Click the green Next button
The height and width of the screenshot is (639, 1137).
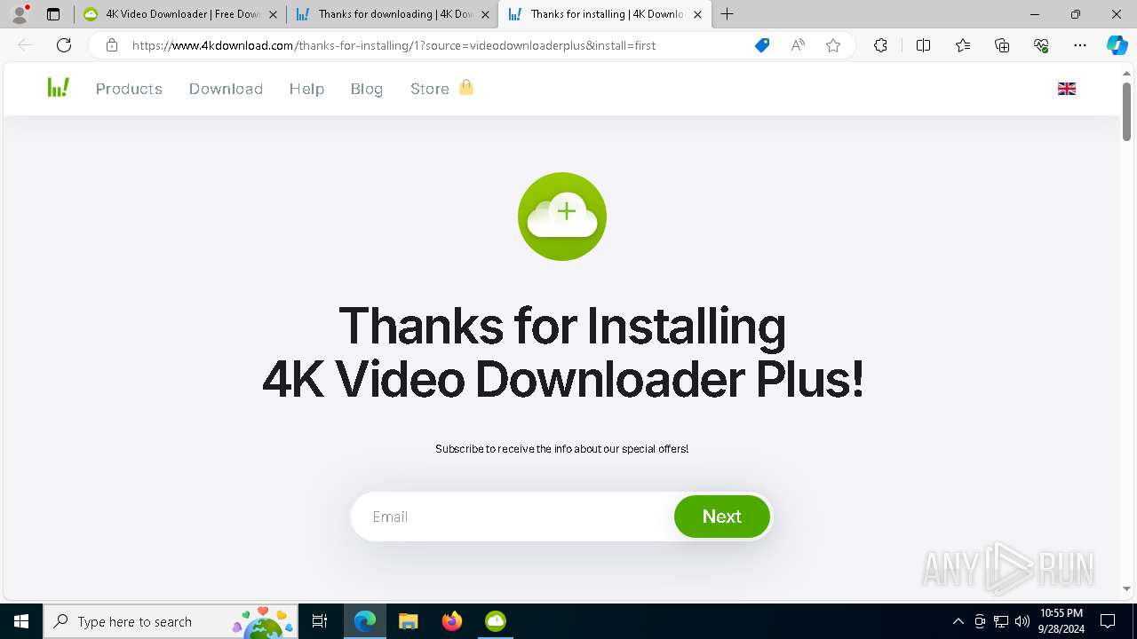(722, 517)
